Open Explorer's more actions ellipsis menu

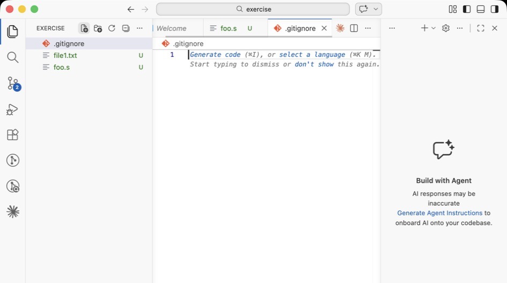pos(139,28)
